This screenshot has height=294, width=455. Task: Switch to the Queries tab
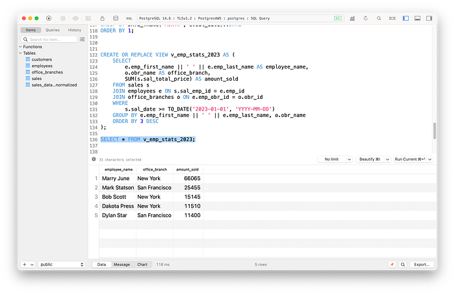point(52,30)
